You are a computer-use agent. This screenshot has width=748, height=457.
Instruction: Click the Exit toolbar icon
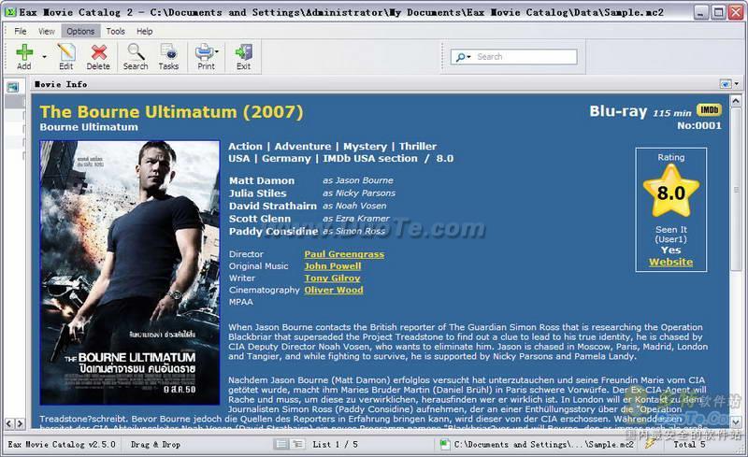[x=243, y=57]
